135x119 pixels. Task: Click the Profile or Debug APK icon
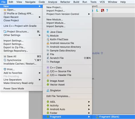pyautogui.click(x=5, y=13)
